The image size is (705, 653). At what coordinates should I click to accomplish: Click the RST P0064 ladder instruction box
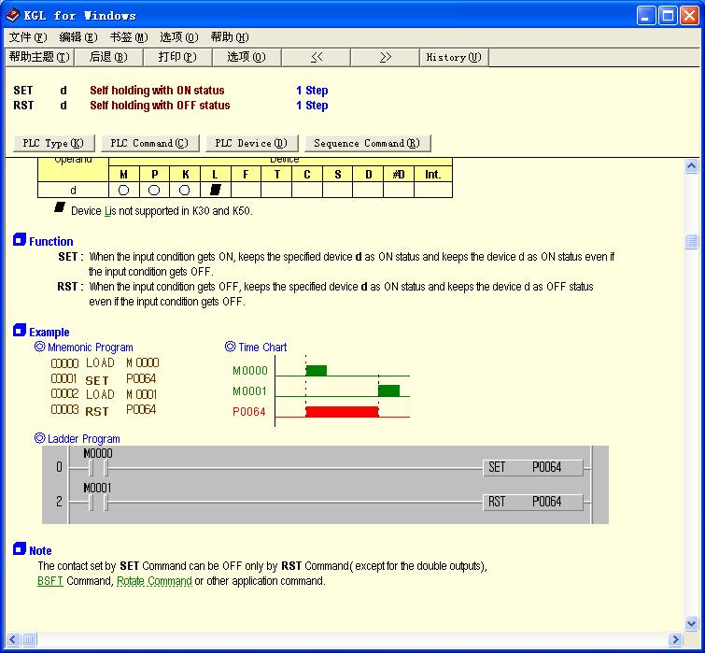(x=533, y=502)
